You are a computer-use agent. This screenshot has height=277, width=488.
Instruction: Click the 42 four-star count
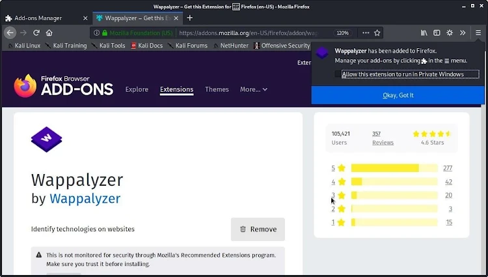click(x=448, y=182)
